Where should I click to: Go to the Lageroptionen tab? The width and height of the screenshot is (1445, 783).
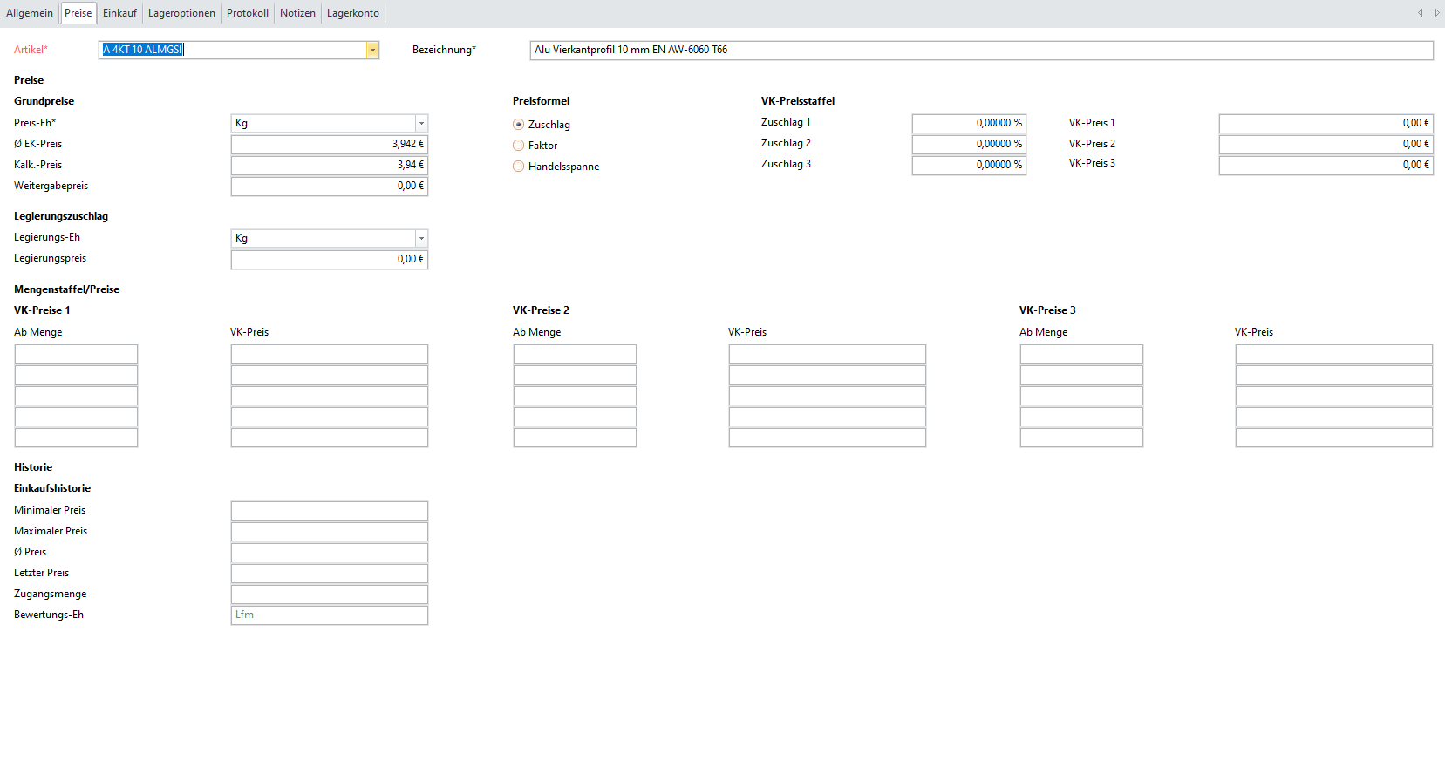[181, 13]
